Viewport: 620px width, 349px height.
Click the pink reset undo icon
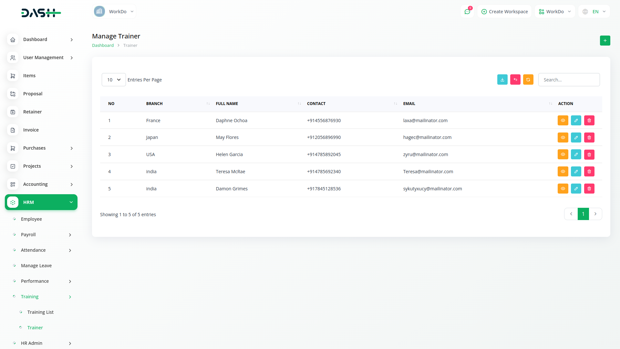(x=515, y=80)
